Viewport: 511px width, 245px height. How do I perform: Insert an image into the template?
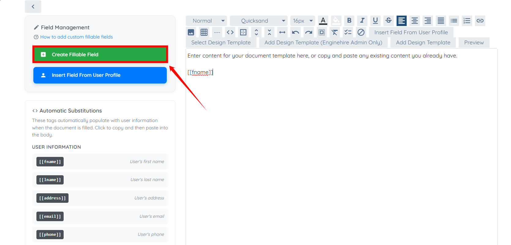(191, 32)
